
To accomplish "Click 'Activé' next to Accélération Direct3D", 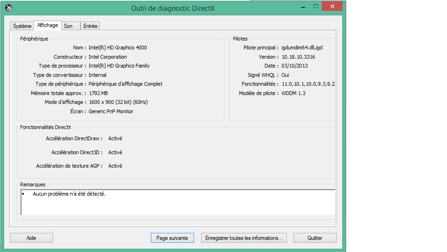I will 115,152.
